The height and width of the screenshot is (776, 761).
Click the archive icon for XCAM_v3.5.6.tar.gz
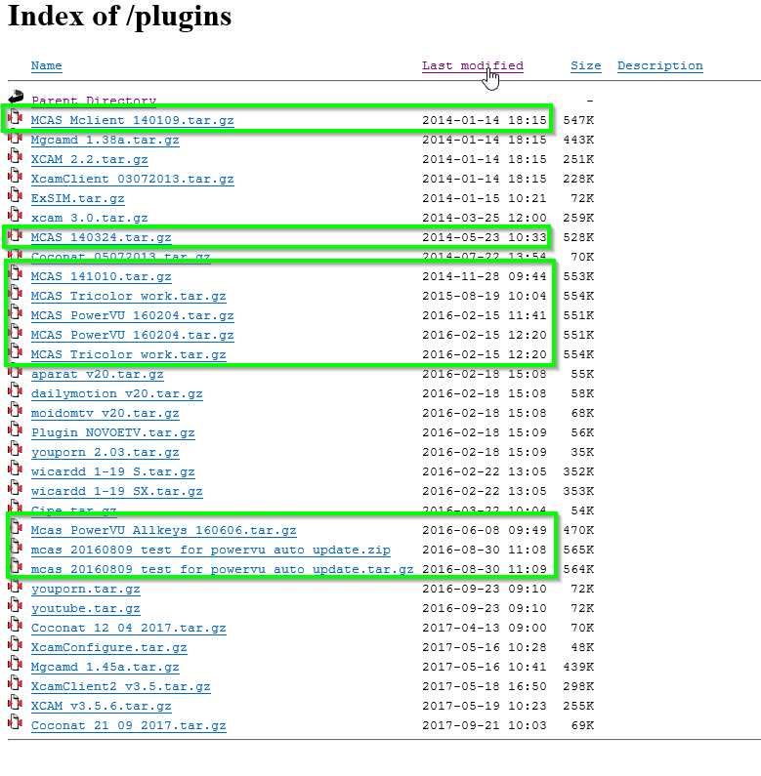(x=16, y=703)
